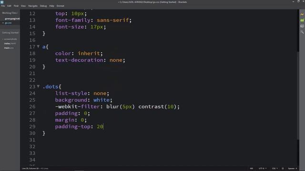Open the Find menu
This screenshot has width=305, height=171.
(16, 6)
